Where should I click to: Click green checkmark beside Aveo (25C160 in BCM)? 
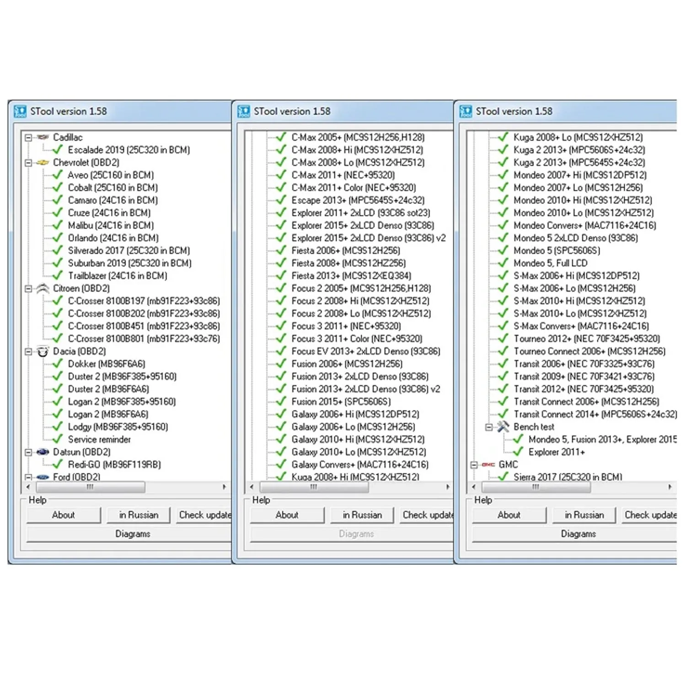[58, 175]
